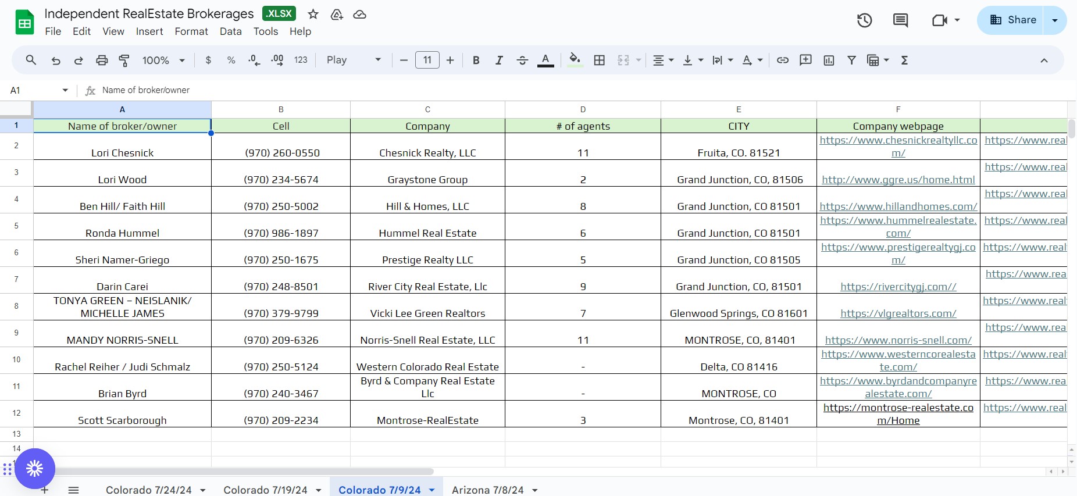The height and width of the screenshot is (496, 1077).
Task: Open the montrose-realestate.com link
Action: (898, 414)
